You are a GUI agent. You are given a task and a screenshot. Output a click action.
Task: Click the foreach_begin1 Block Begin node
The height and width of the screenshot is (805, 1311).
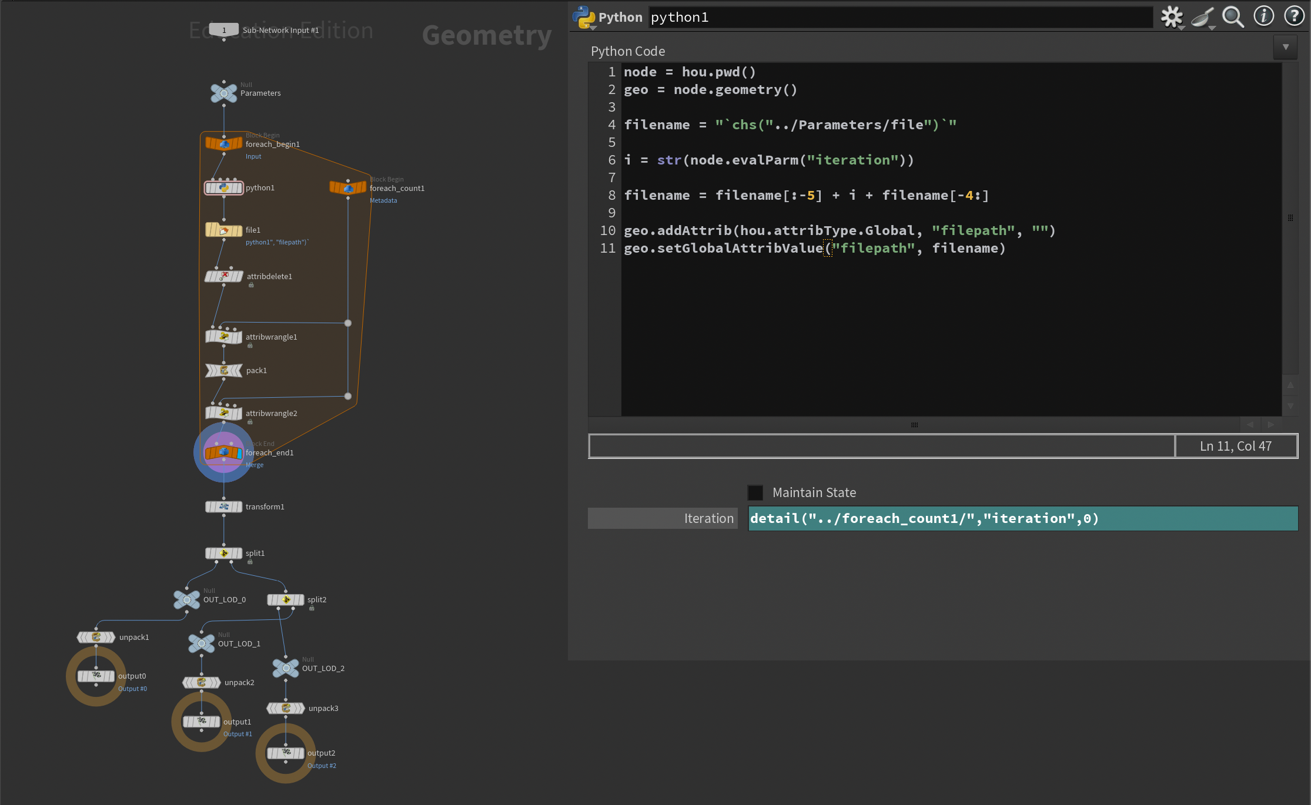pos(223,143)
